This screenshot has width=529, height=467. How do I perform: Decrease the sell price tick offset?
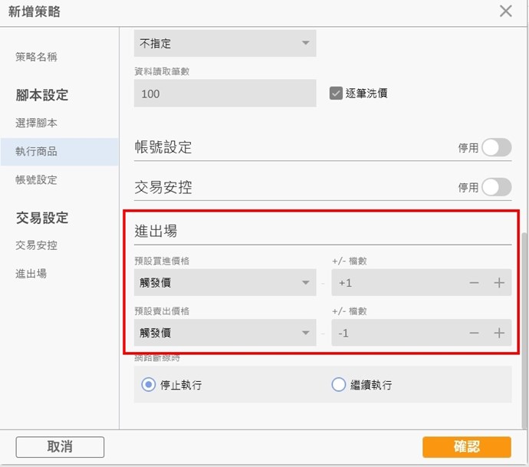[475, 333]
